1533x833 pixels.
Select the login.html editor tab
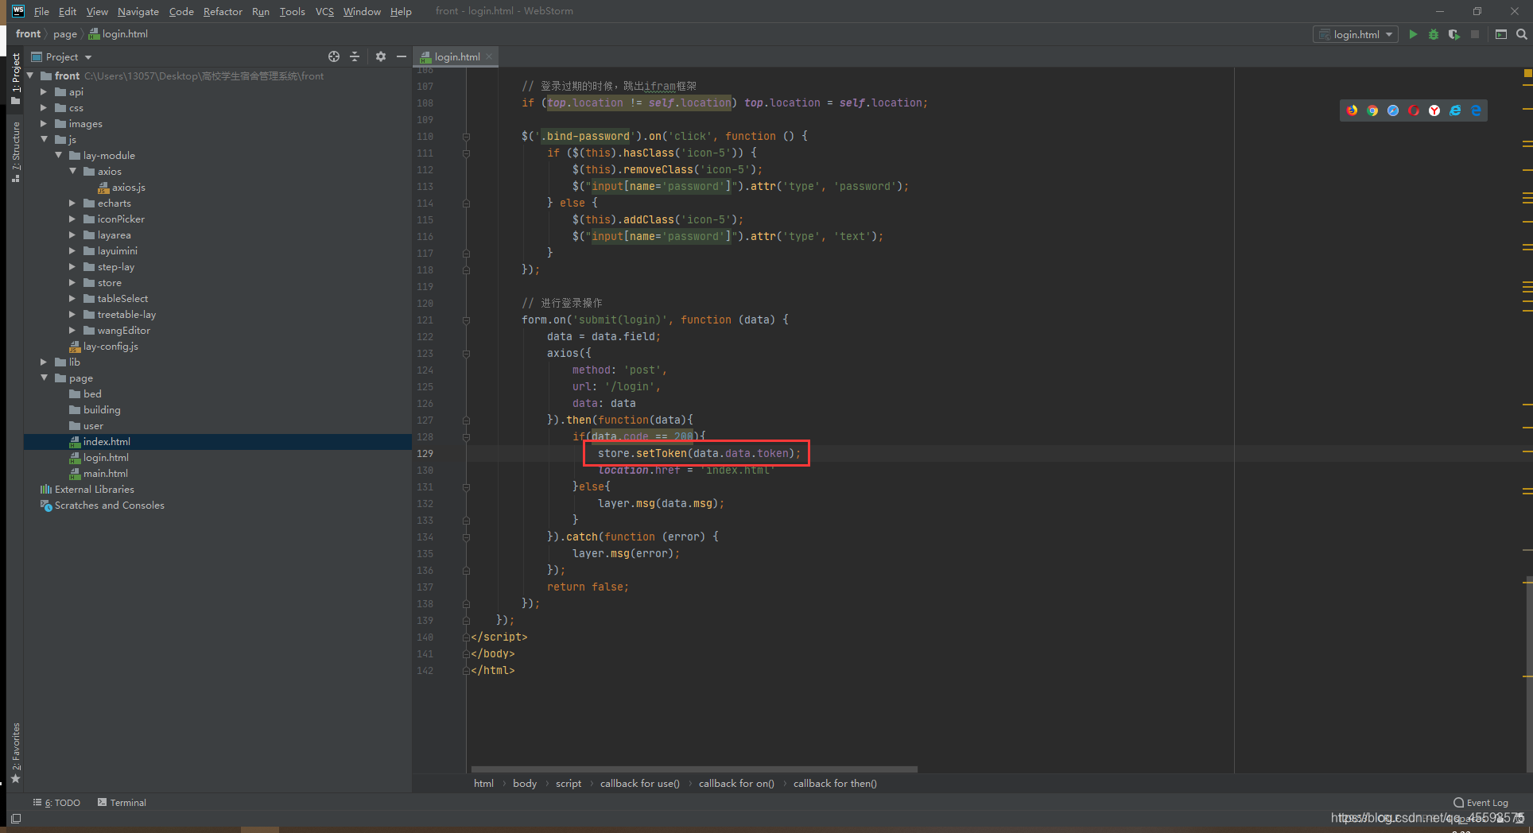457,56
